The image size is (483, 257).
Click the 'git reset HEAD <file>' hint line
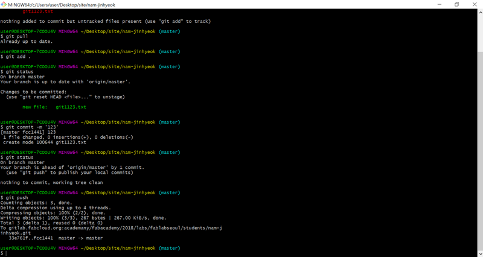coord(65,97)
